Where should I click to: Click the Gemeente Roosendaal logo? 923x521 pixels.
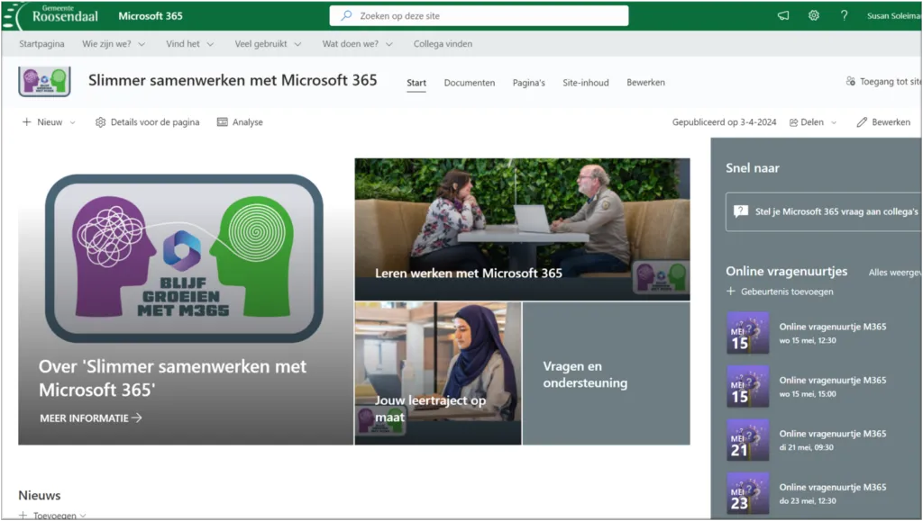click(51, 15)
